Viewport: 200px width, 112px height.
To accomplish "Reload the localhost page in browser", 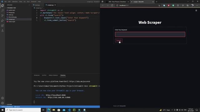I will tap(112, 6).
